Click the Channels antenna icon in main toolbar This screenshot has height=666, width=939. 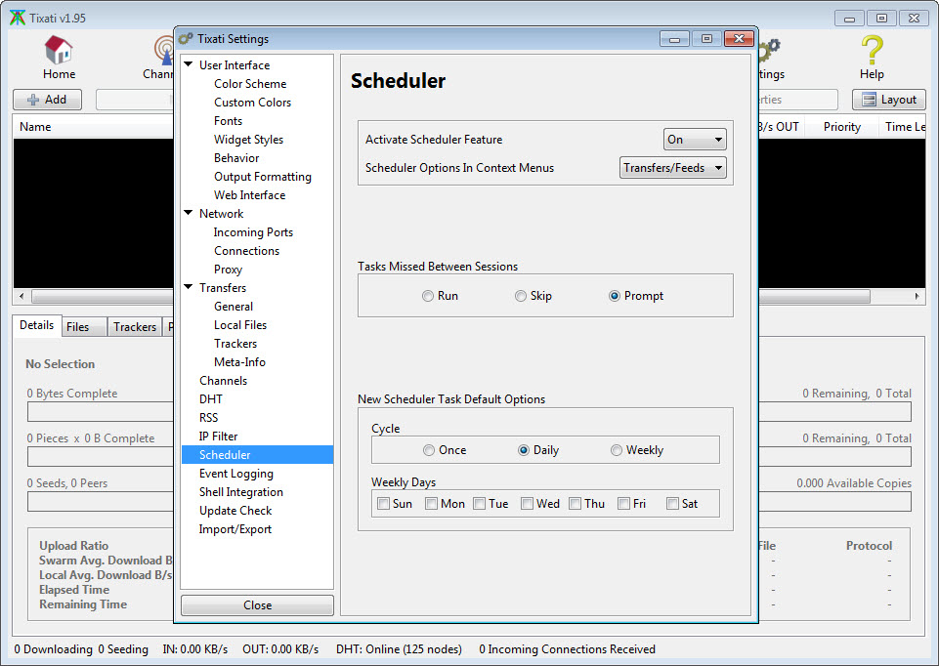[164, 50]
